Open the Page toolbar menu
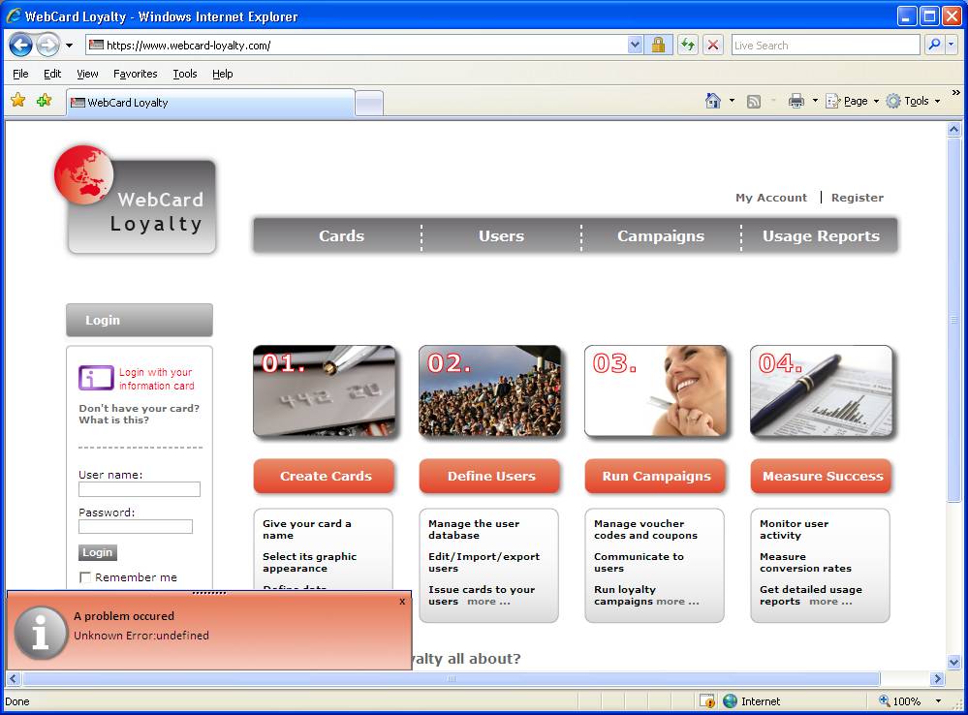 coord(852,101)
